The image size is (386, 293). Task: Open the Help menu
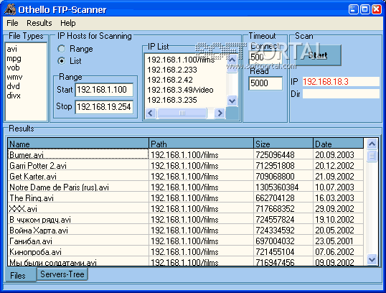[x=68, y=23]
